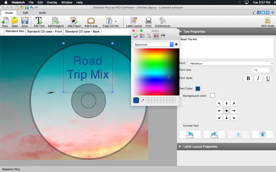Pick the eyedropper tool in Colors panel
This screenshot has width=276, height=172.
143,100
